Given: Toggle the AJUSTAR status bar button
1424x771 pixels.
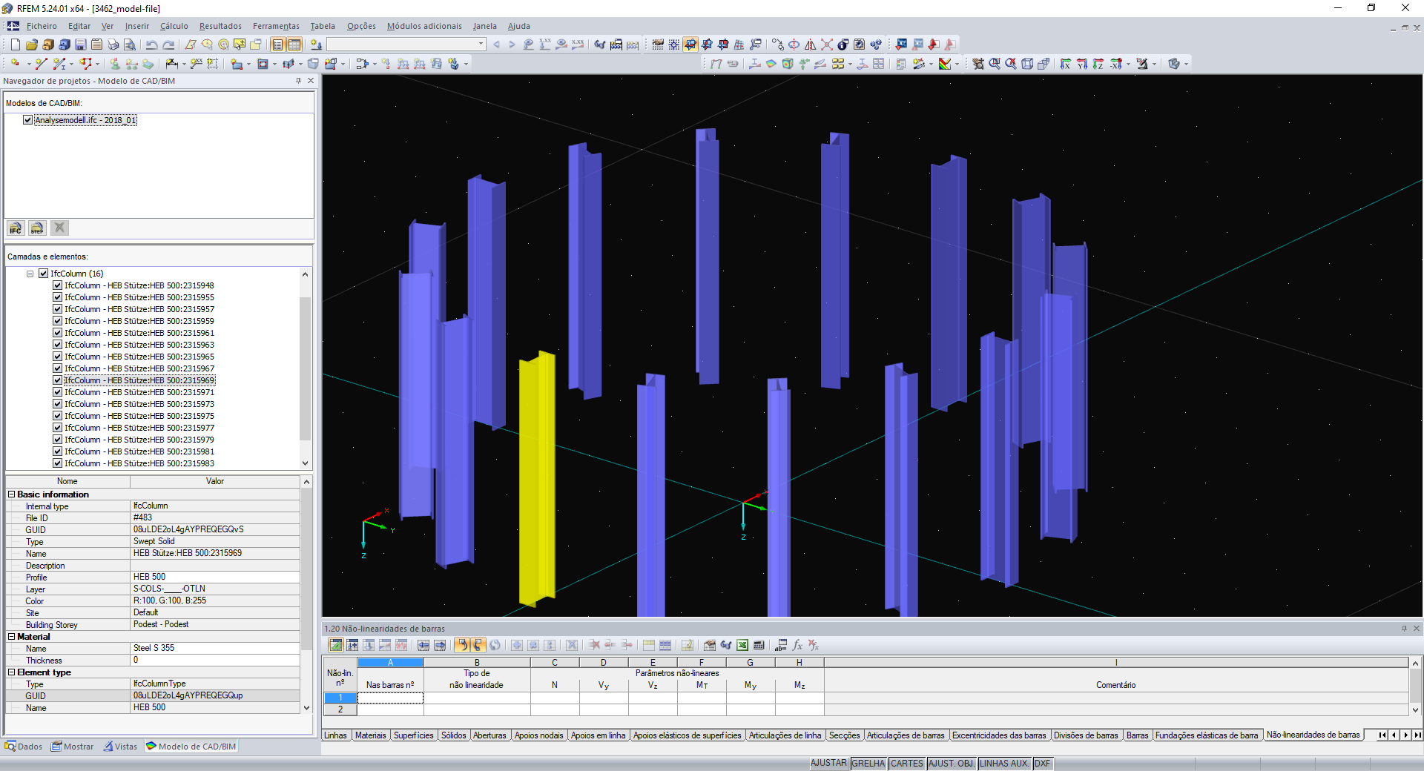Looking at the screenshot, I should (828, 764).
